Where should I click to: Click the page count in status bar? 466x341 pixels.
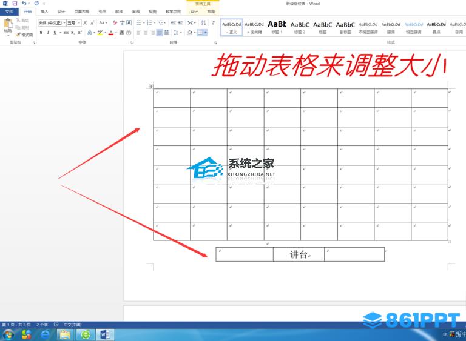pyautogui.click(x=16, y=325)
